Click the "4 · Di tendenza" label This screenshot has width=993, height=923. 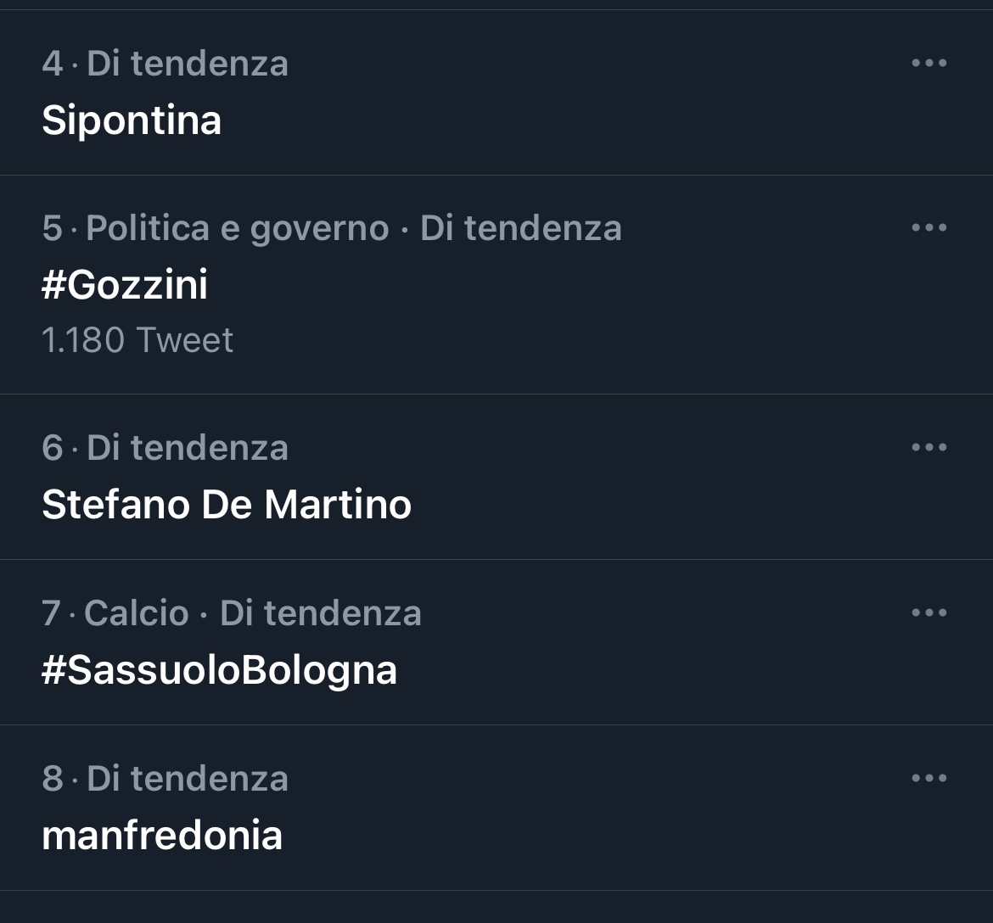click(165, 63)
